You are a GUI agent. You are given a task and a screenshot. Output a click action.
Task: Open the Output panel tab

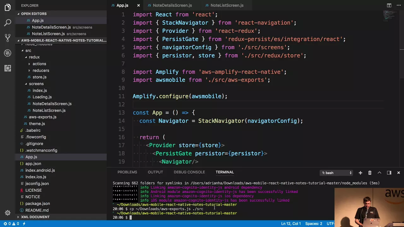coord(155,172)
